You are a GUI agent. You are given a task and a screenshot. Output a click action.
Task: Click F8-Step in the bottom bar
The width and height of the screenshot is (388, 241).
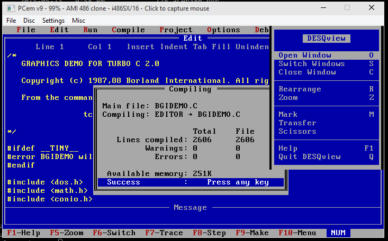point(209,233)
